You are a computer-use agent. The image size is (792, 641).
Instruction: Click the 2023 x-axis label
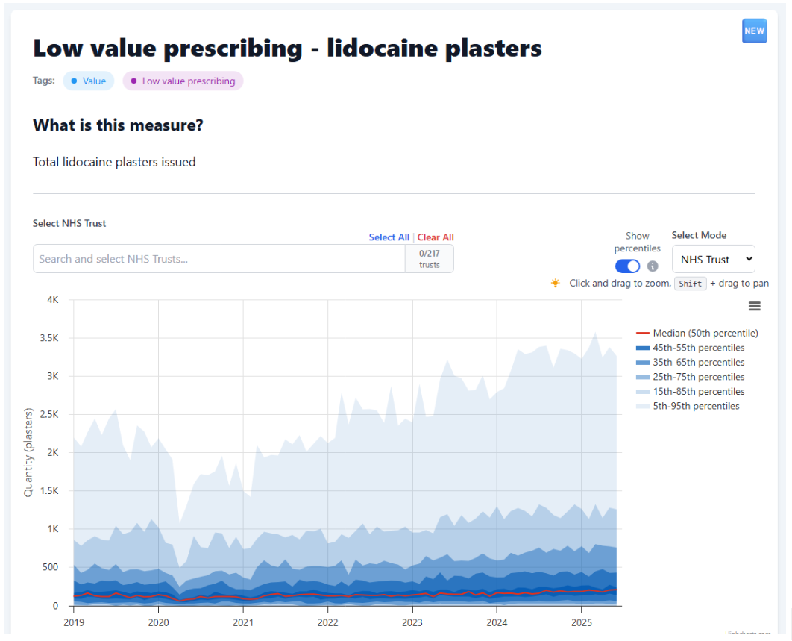[x=412, y=621]
